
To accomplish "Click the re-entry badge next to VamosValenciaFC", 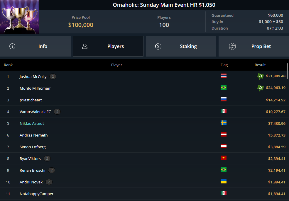I will click(57, 112).
